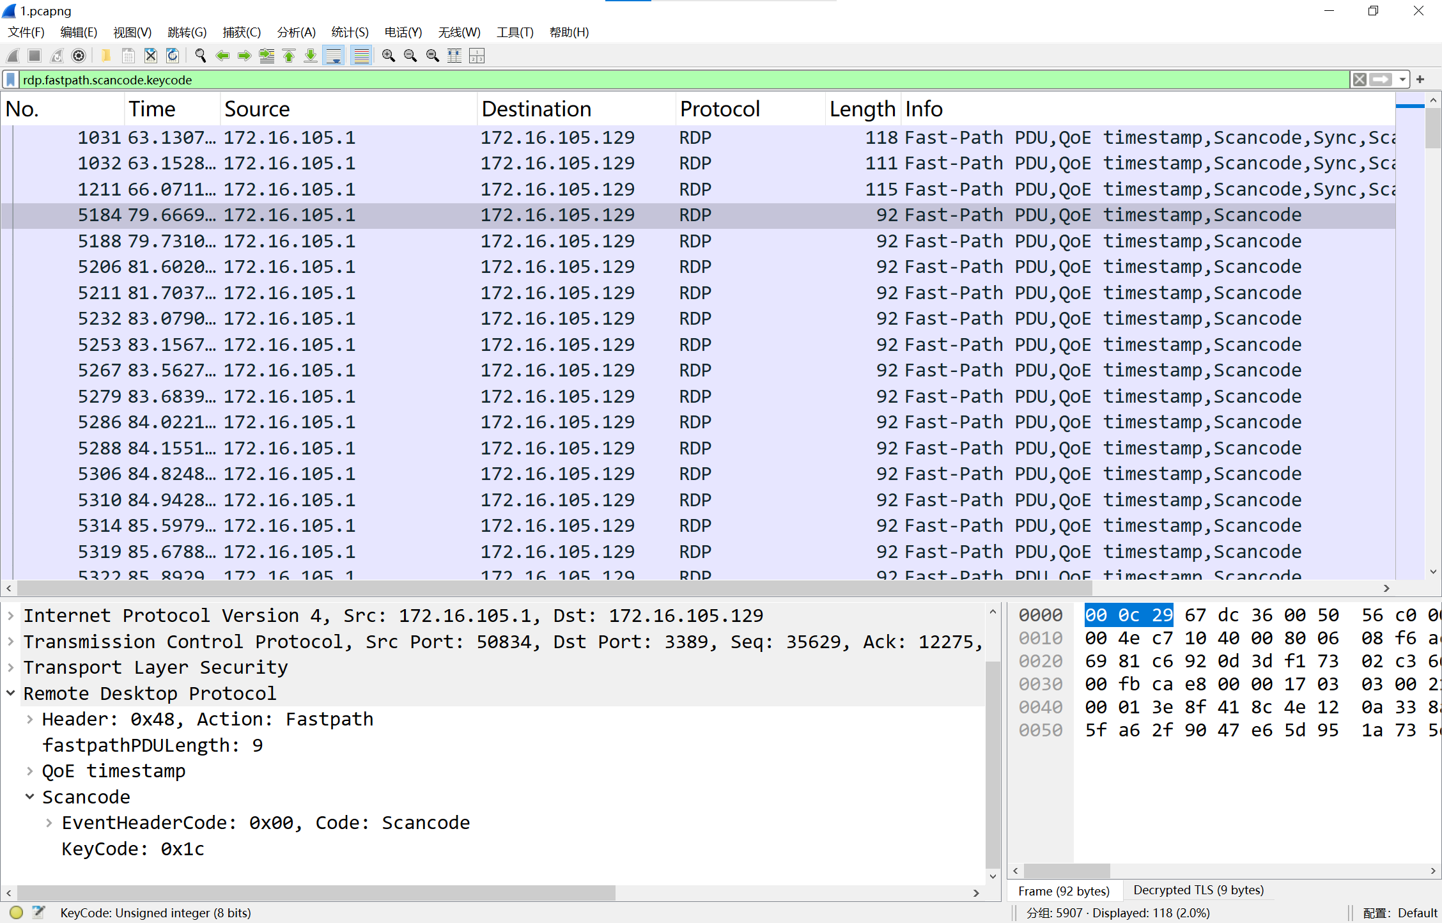Open capture file properties notepad icon

pos(38,913)
